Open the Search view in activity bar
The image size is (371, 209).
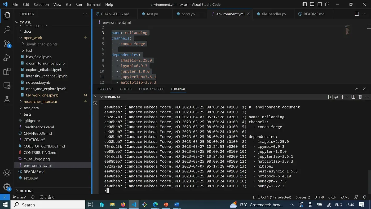click(7, 29)
